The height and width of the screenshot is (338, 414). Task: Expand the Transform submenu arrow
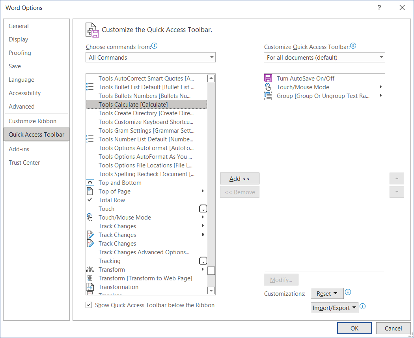tap(203, 269)
